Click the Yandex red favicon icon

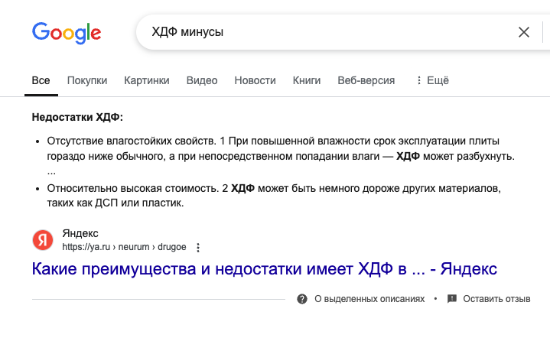(x=43, y=240)
